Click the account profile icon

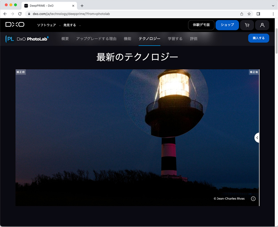click(x=262, y=25)
